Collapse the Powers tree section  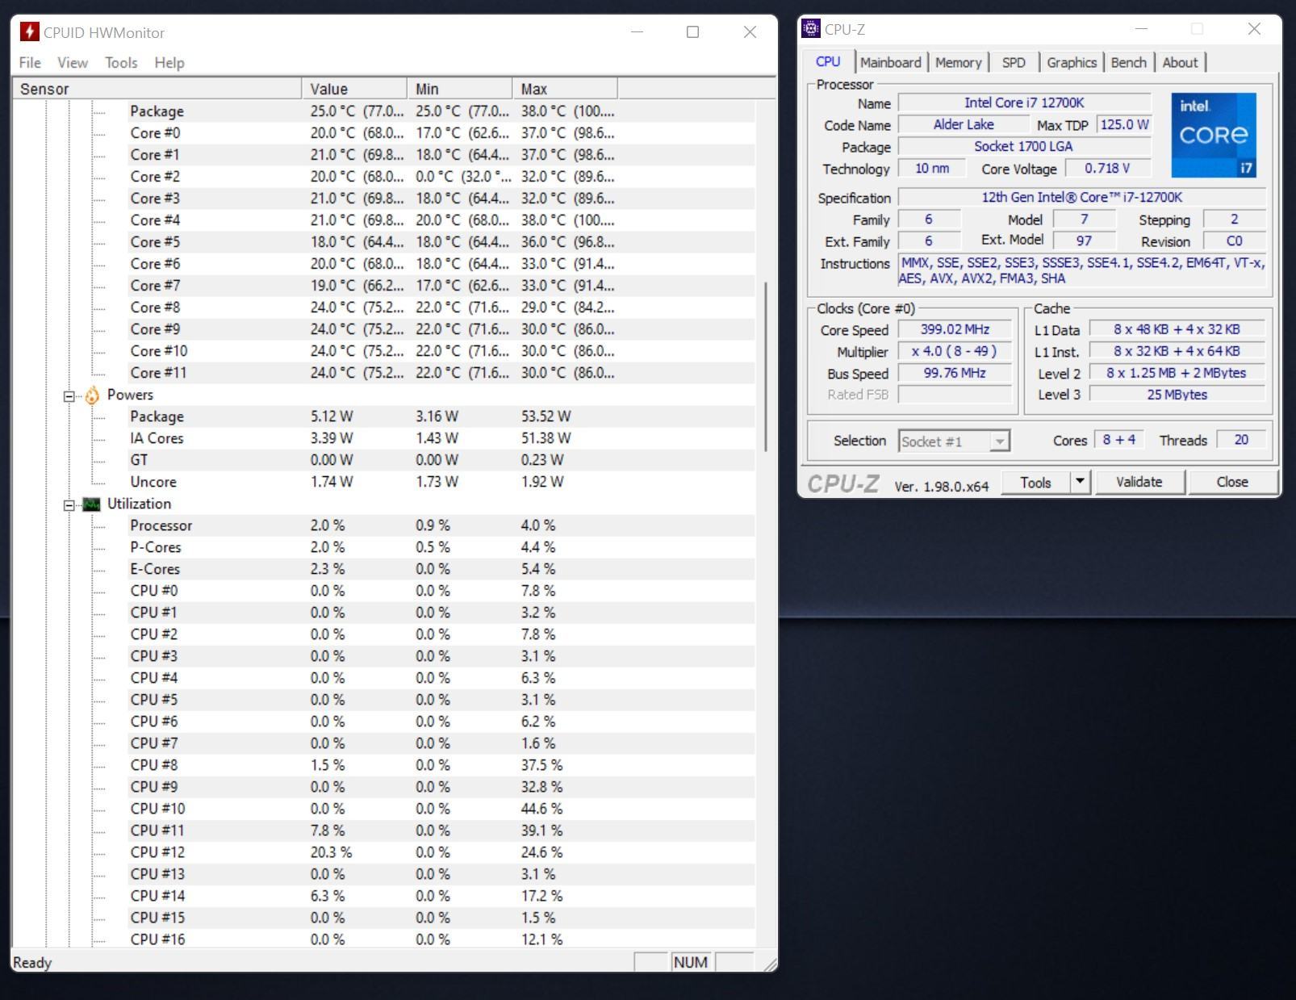69,395
